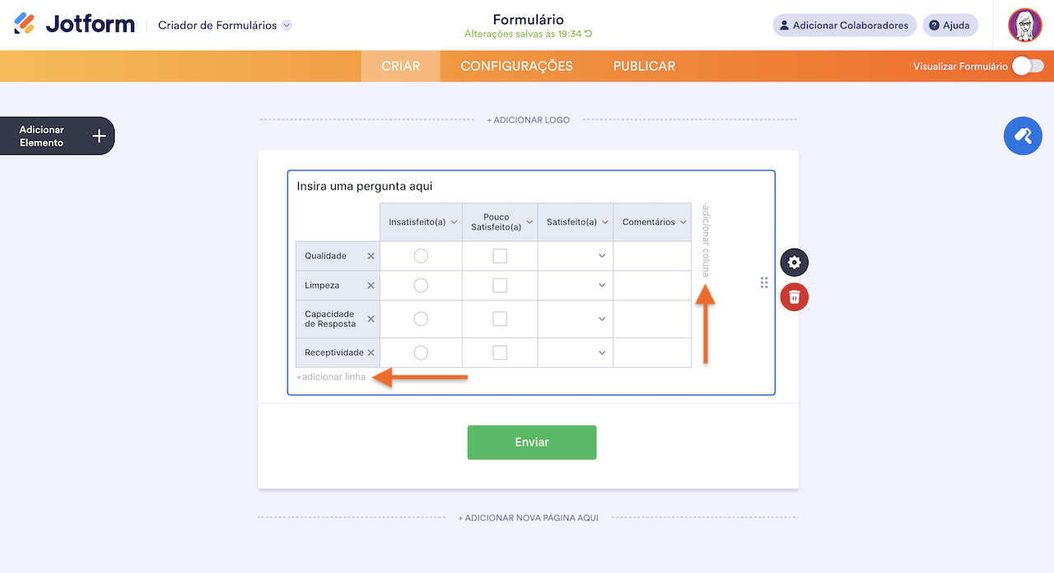Click +adicionar linha link

click(x=331, y=377)
